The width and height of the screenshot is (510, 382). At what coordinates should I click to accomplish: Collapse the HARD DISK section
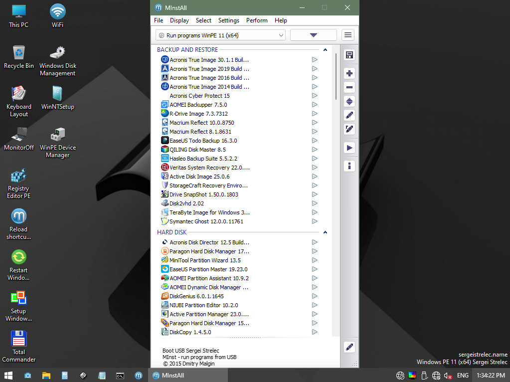pos(325,232)
